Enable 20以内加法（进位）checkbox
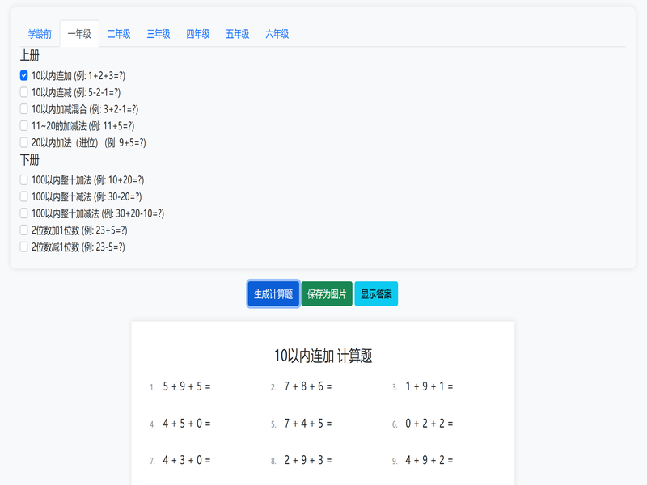The height and width of the screenshot is (485, 647). click(x=24, y=142)
